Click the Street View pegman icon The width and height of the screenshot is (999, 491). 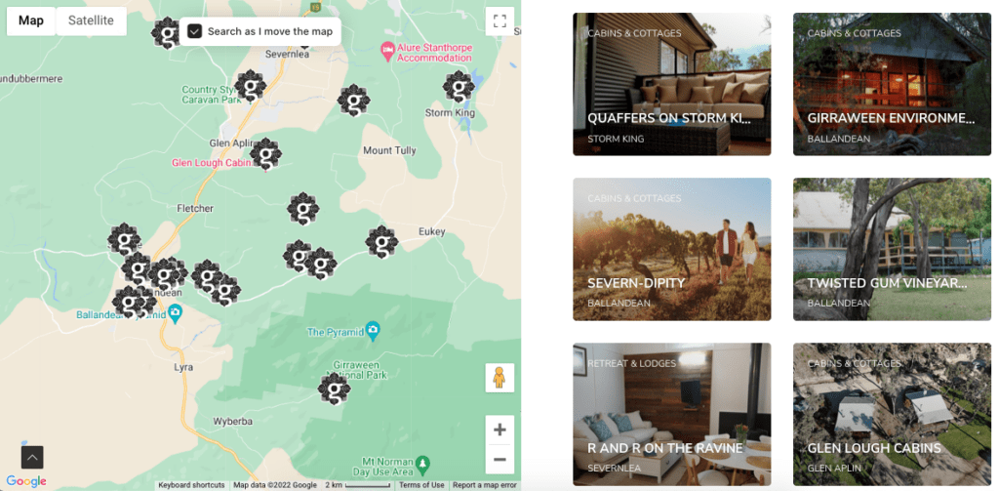pos(499,378)
